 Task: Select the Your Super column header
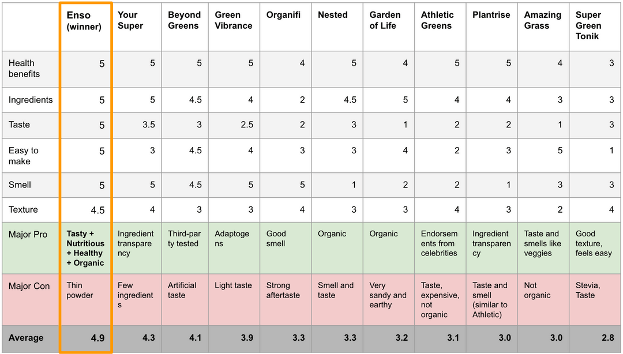pyautogui.click(x=130, y=20)
